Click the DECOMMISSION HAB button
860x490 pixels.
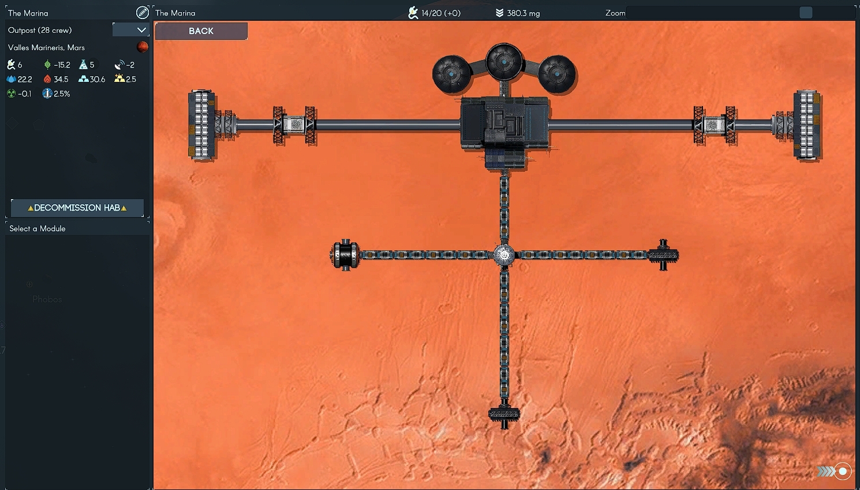click(77, 208)
